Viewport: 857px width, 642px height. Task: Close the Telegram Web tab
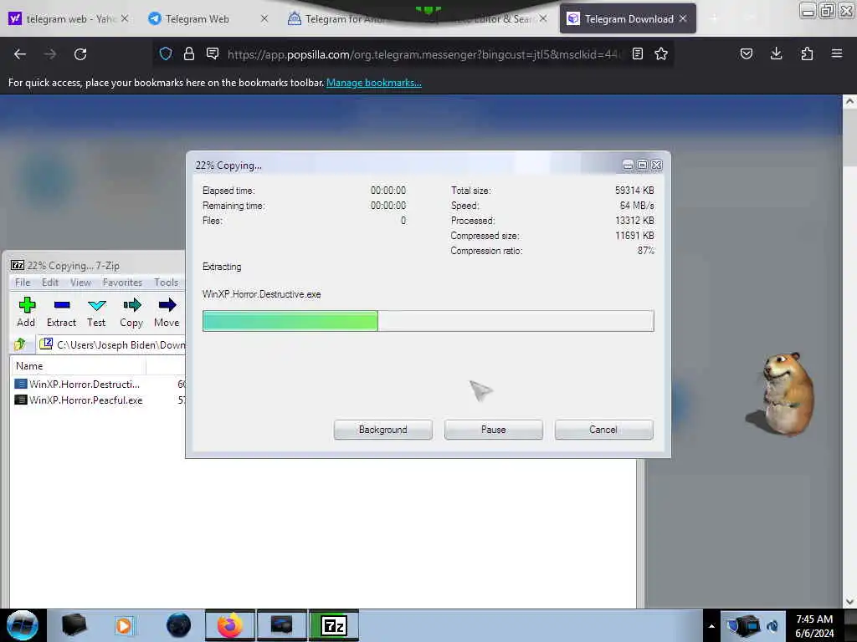(x=264, y=18)
